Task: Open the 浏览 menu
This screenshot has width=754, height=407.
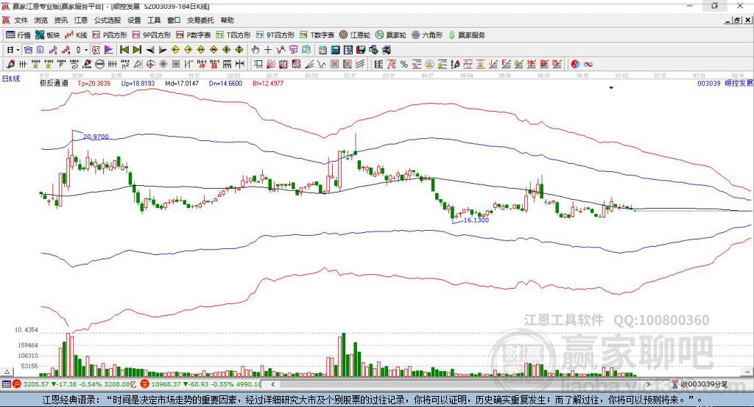Action: click(41, 20)
